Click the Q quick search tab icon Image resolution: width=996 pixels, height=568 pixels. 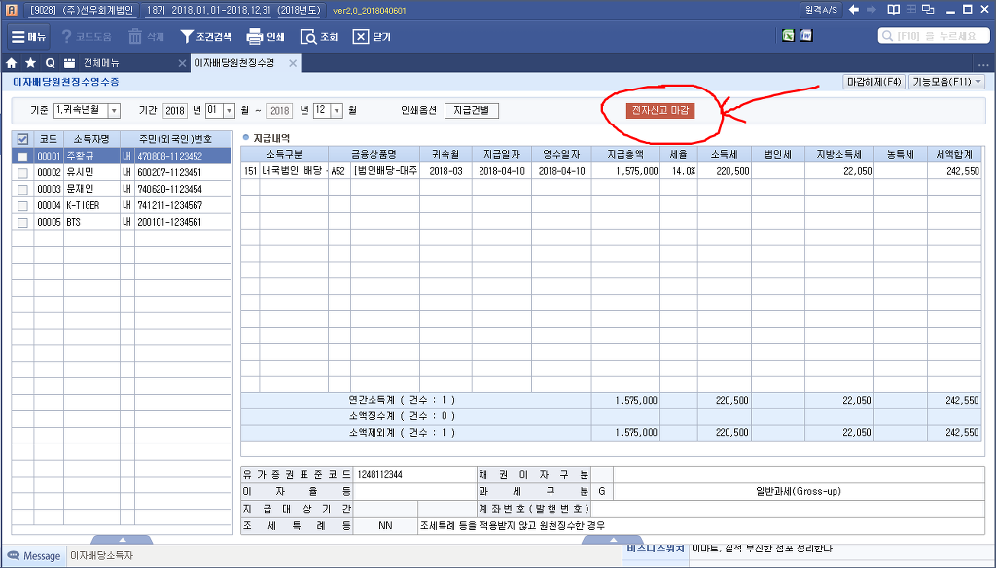tap(50, 63)
